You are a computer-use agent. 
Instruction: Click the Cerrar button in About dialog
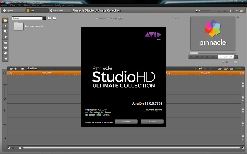pyautogui.click(x=152, y=122)
